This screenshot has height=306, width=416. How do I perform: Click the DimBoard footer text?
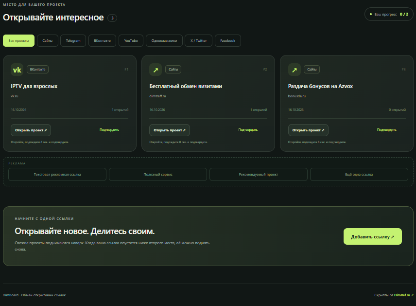click(34, 295)
